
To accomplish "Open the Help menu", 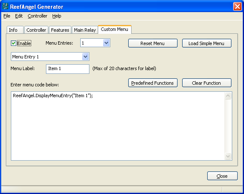I will point(57,16).
